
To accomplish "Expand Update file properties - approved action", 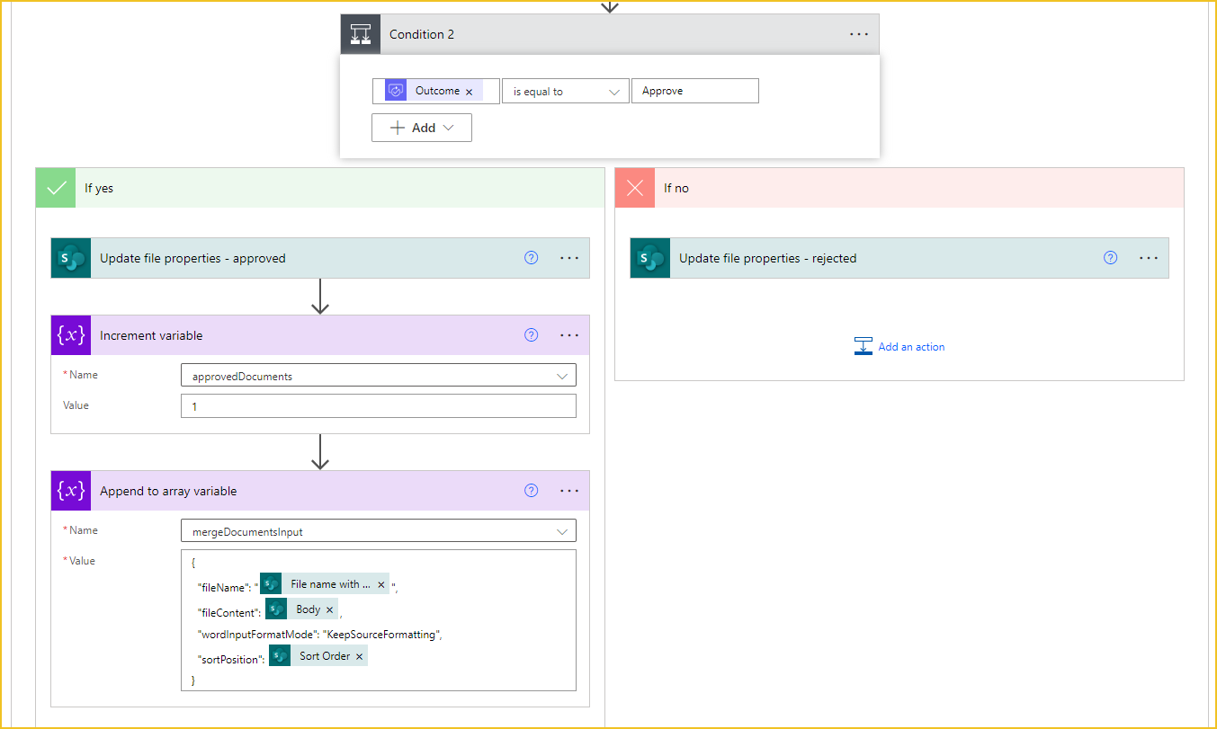I will click(x=320, y=258).
